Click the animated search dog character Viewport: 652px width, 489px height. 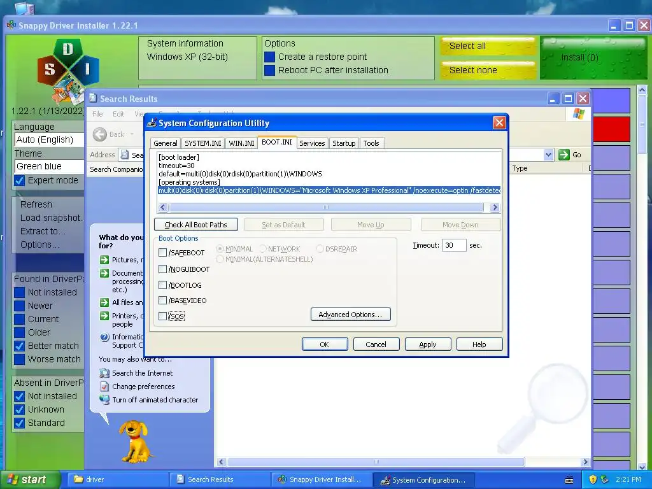point(135,441)
